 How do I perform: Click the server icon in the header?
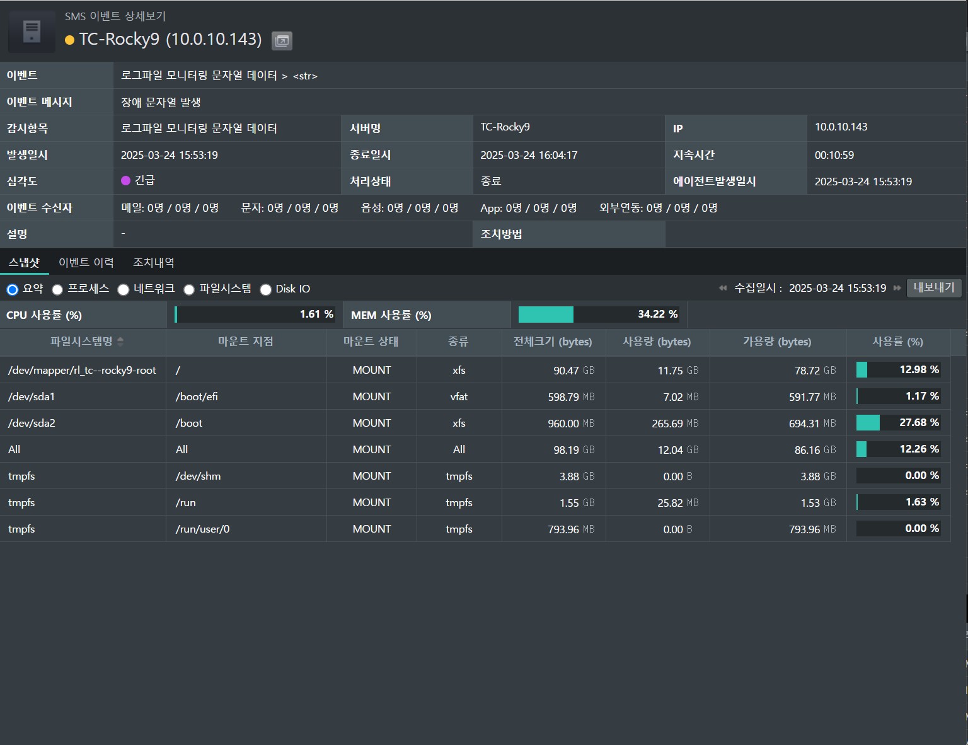[32, 31]
